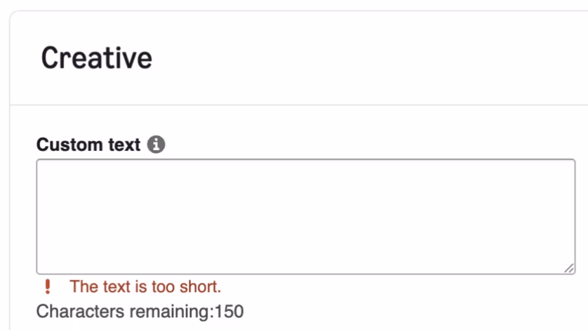The width and height of the screenshot is (588, 330).
Task: Click the "Creative" section heading
Action: pyautogui.click(x=96, y=58)
